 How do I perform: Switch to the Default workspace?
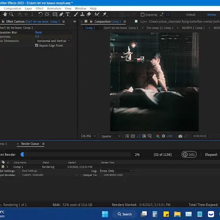coord(191,15)
